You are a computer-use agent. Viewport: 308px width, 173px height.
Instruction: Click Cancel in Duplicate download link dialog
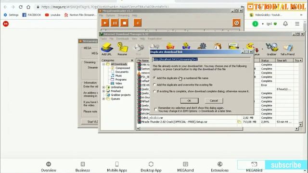(x=214, y=100)
